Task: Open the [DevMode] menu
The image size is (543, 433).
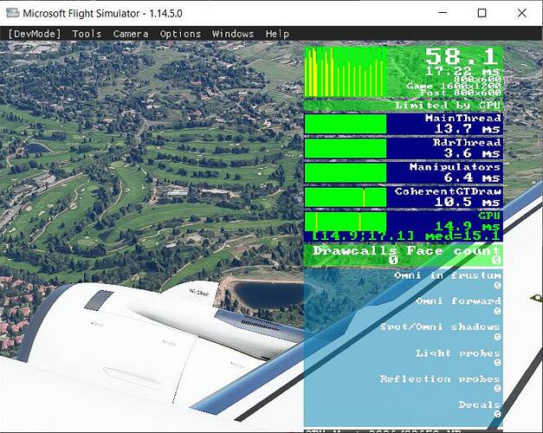Action: pos(36,34)
